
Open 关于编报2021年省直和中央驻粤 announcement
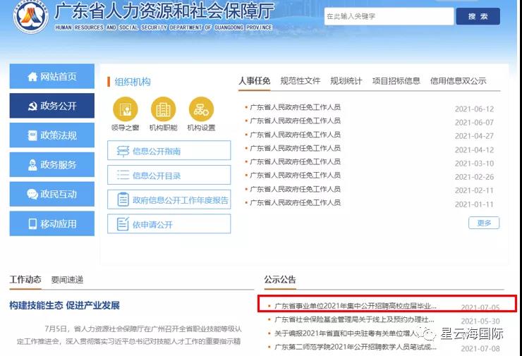(346, 333)
